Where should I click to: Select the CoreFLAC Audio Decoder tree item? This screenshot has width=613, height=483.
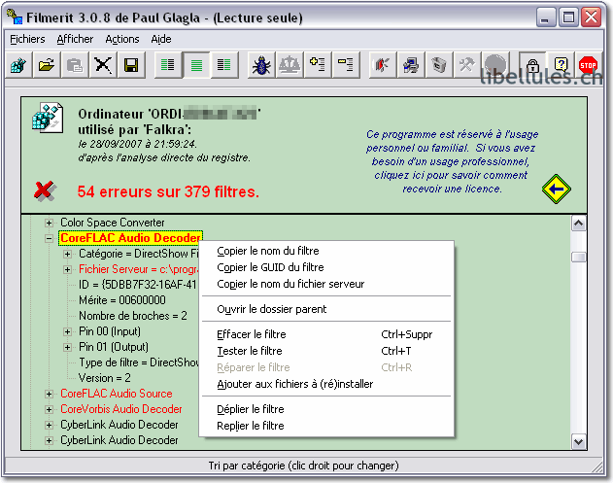[130, 238]
